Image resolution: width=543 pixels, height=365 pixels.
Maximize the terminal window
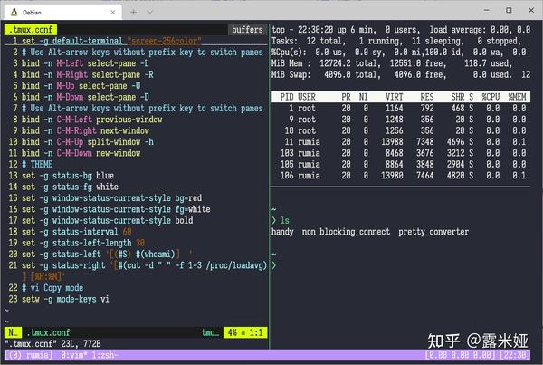click(x=509, y=10)
